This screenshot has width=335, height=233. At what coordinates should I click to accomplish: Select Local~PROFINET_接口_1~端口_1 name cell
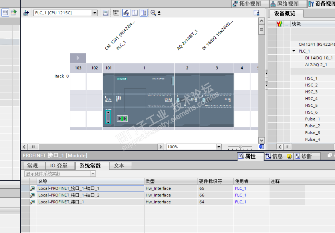pyautogui.click(x=91, y=188)
